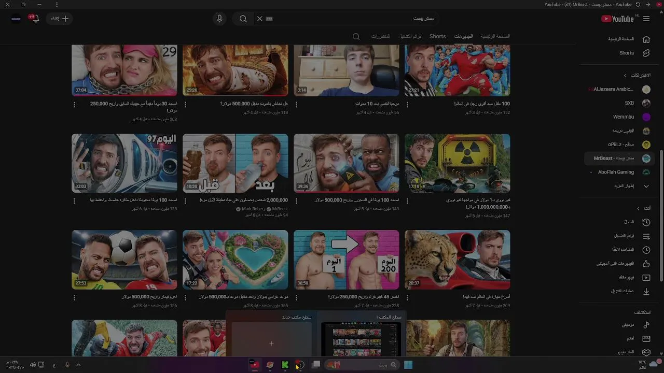Image resolution: width=664 pixels, height=373 pixels.
Task: Open Downloads (عمليات التنزيل) in the sidebar
Action: point(620,291)
